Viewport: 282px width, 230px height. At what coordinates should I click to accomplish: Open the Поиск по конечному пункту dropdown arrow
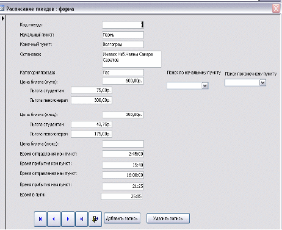263,82
